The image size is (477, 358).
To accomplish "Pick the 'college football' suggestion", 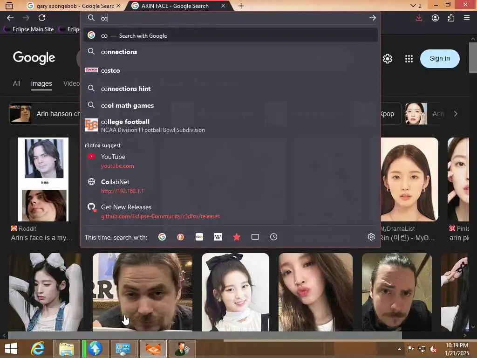I will click(231, 125).
